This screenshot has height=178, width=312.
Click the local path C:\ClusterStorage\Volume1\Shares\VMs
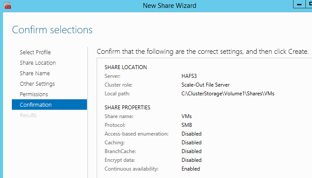click(231, 94)
